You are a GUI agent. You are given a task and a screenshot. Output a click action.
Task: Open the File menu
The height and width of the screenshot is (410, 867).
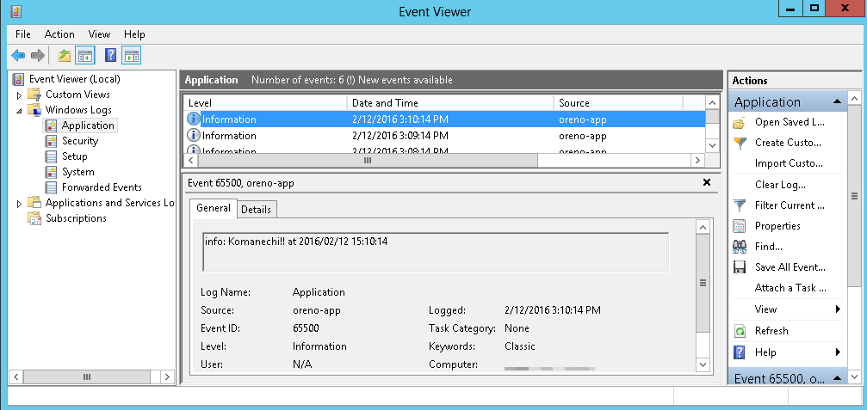(23, 34)
